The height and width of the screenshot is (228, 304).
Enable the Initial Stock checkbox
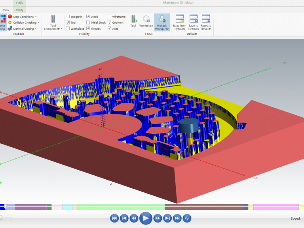pos(88,23)
